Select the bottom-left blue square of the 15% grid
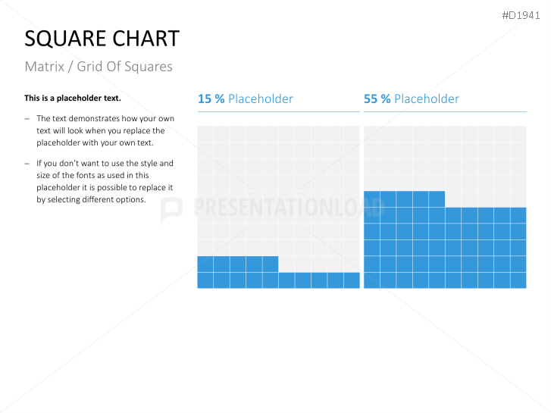Screen dimensions: 551x413 pos(205,280)
